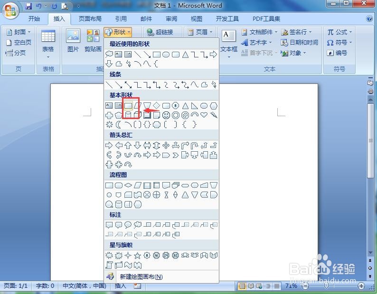The image size is (377, 294).
Task: Insert the Sun shape
Action: click(x=109, y=124)
